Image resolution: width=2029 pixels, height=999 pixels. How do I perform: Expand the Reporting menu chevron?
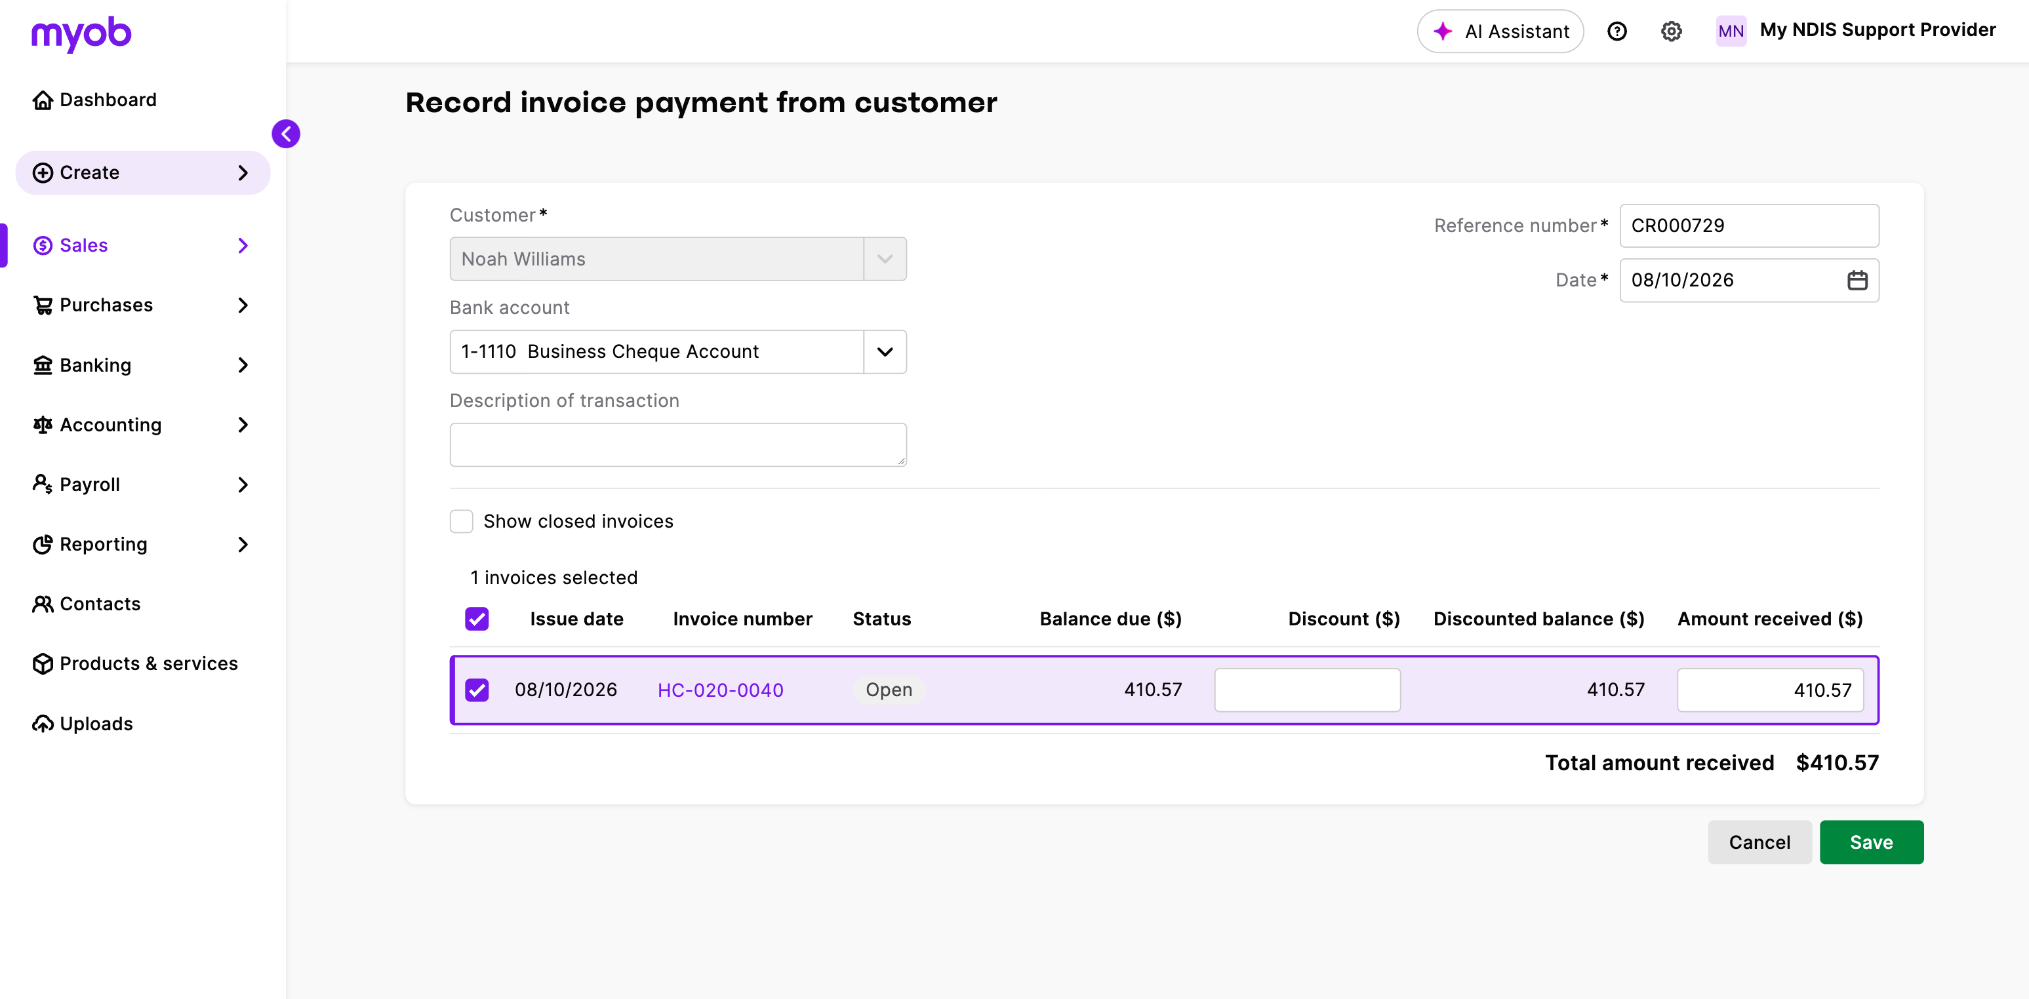(243, 544)
